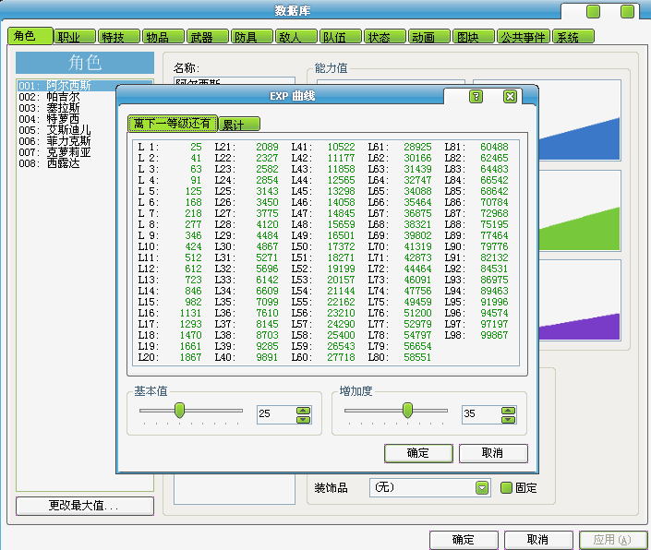Screen dimensions: 651x550
Task: Open the 职业 tab
Action: [75, 37]
